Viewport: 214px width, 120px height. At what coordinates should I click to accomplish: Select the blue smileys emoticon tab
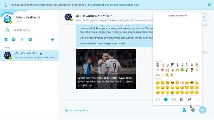[166, 99]
